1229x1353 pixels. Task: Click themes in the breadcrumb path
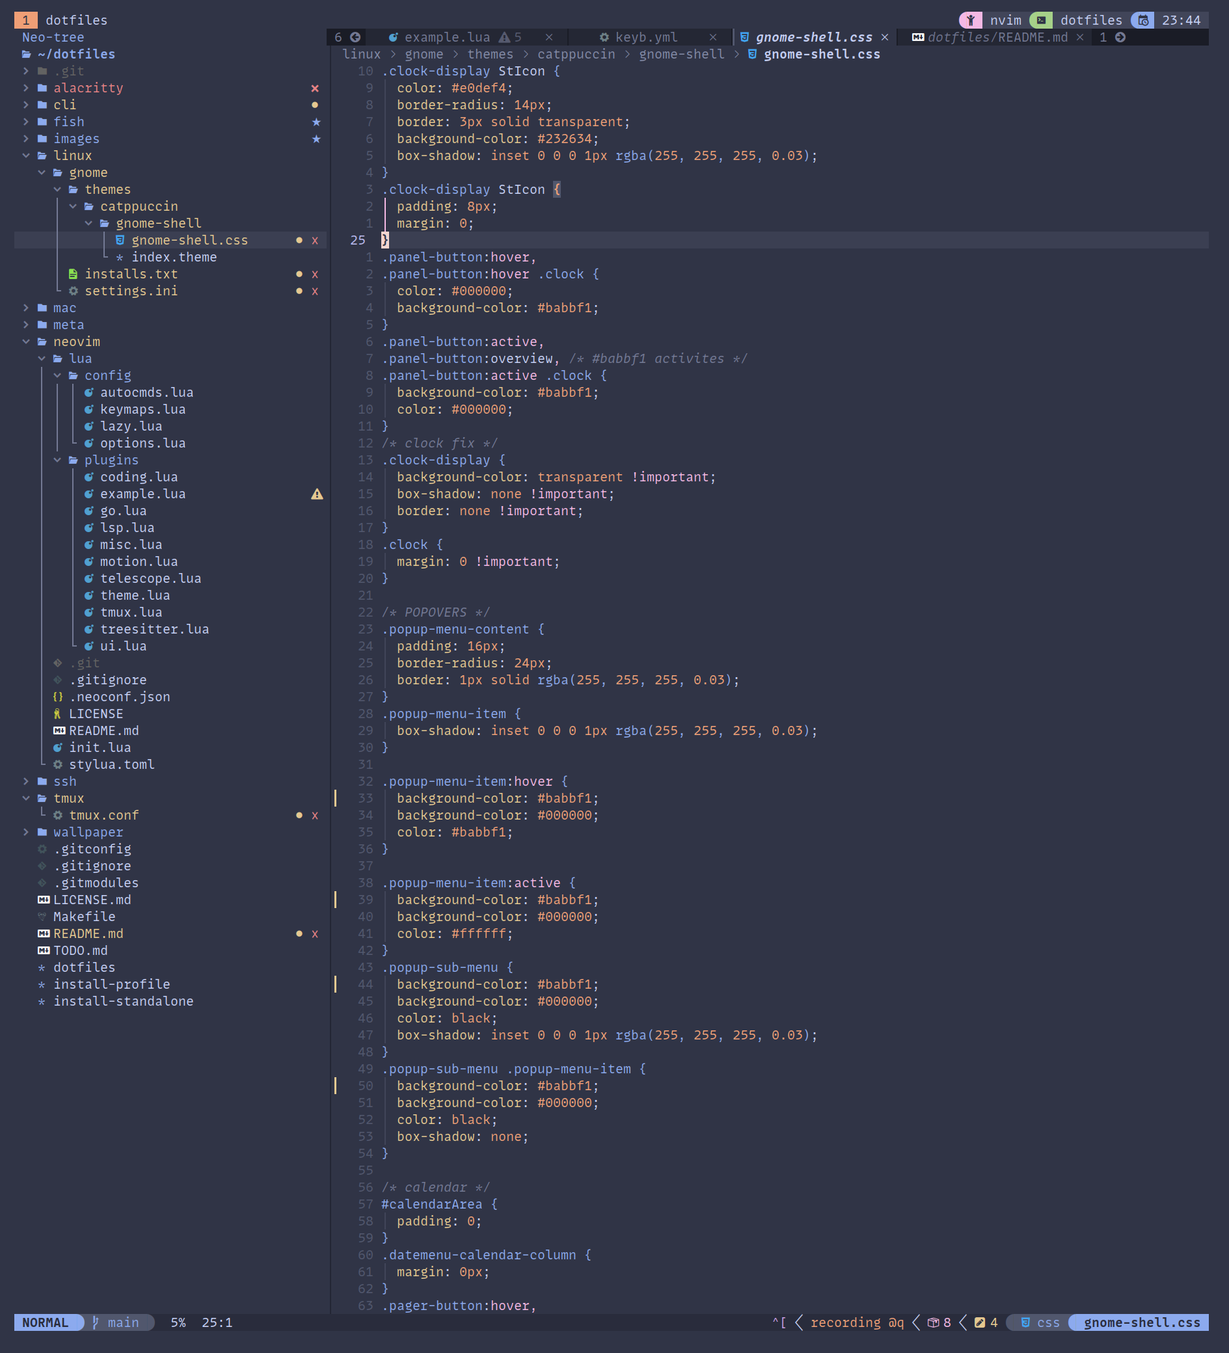[490, 55]
